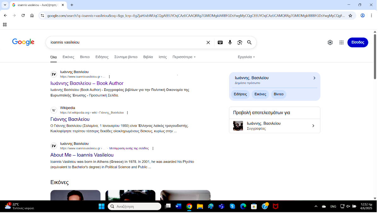Open the Windows Start menu

coord(101,206)
